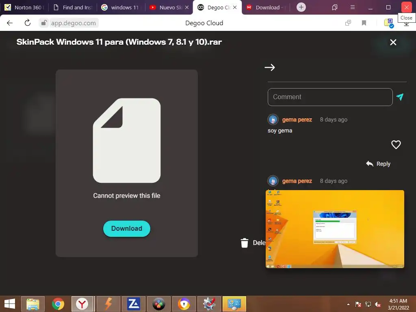Open ZoneAlarm from taskbar
This screenshot has width=416, height=312.
pyautogui.click(x=133, y=304)
